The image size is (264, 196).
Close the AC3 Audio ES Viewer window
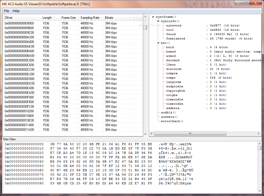(256, 3)
